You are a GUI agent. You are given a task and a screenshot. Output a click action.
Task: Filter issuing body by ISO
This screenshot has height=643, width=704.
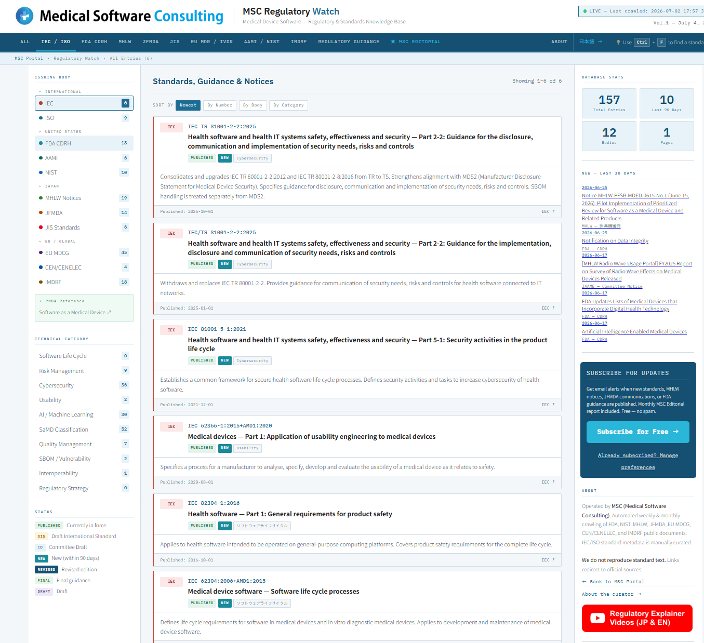click(84, 118)
